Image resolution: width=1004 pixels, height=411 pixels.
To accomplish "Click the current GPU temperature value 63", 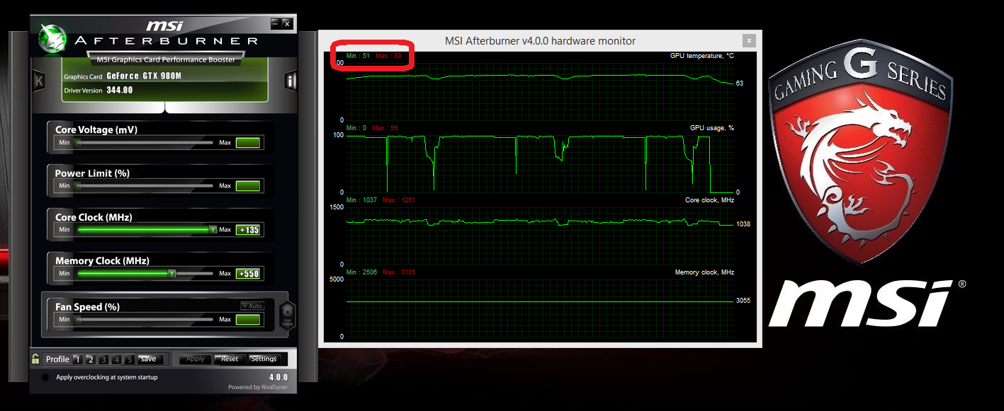I will point(740,83).
